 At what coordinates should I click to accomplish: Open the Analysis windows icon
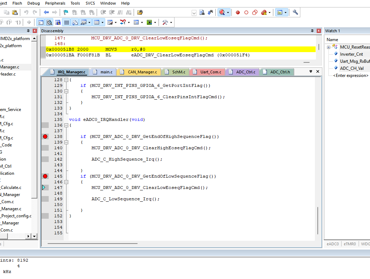123,22
